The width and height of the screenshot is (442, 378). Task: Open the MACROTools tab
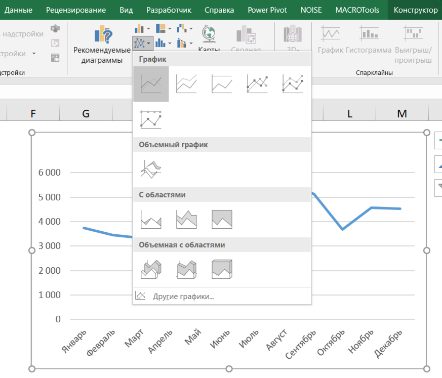coord(357,10)
